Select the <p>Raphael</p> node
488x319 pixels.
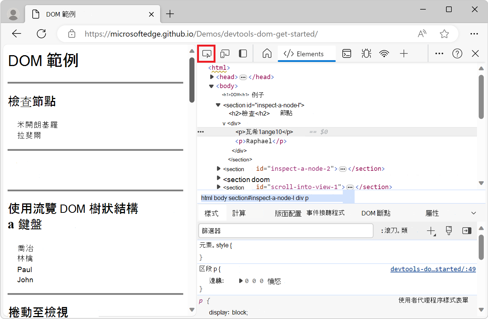click(x=261, y=141)
